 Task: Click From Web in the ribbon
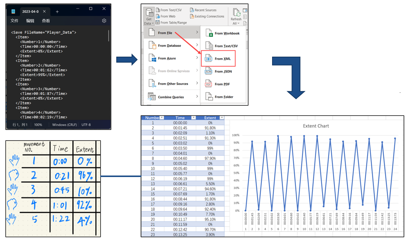(x=165, y=16)
